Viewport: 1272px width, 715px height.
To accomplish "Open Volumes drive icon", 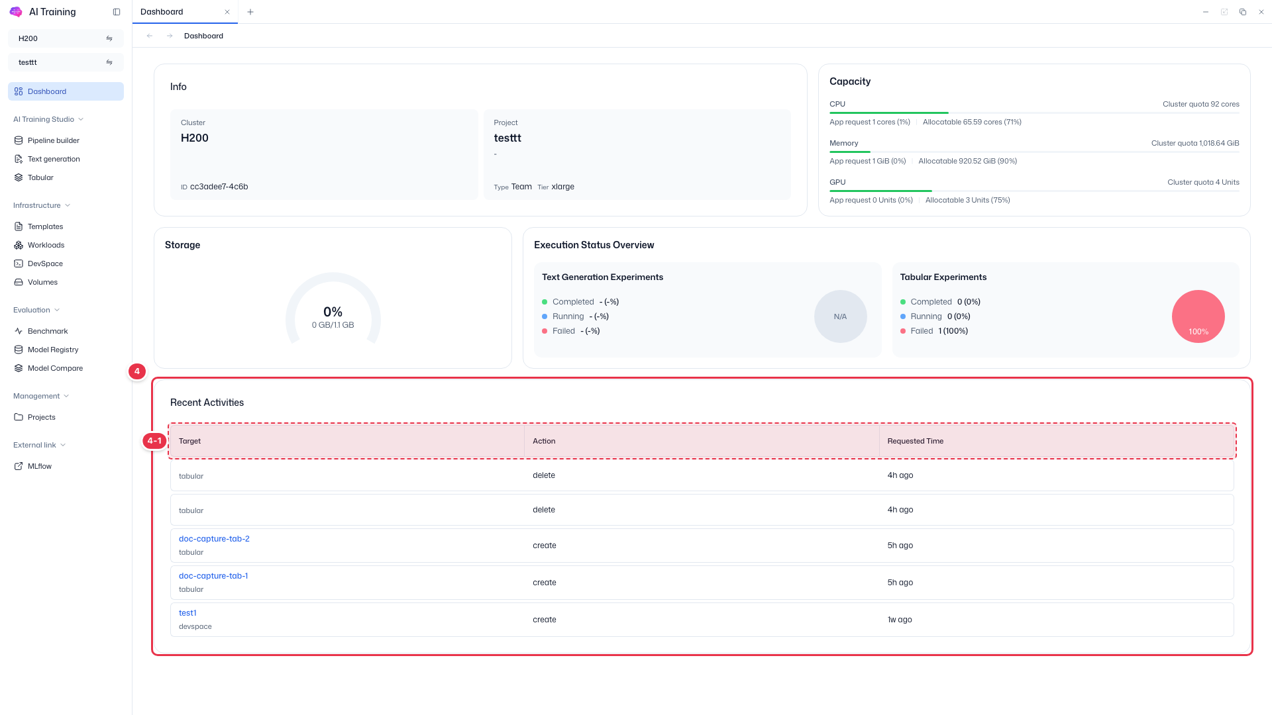I will tap(19, 282).
